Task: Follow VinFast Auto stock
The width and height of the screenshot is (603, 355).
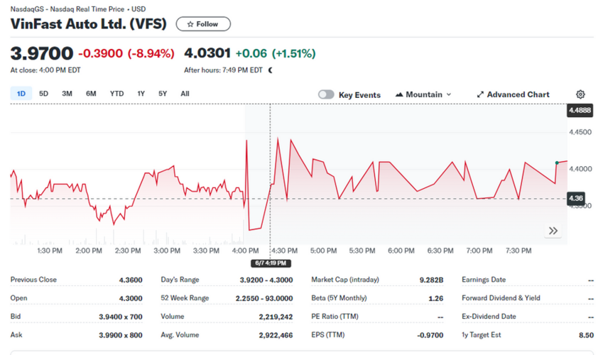Action: [203, 24]
